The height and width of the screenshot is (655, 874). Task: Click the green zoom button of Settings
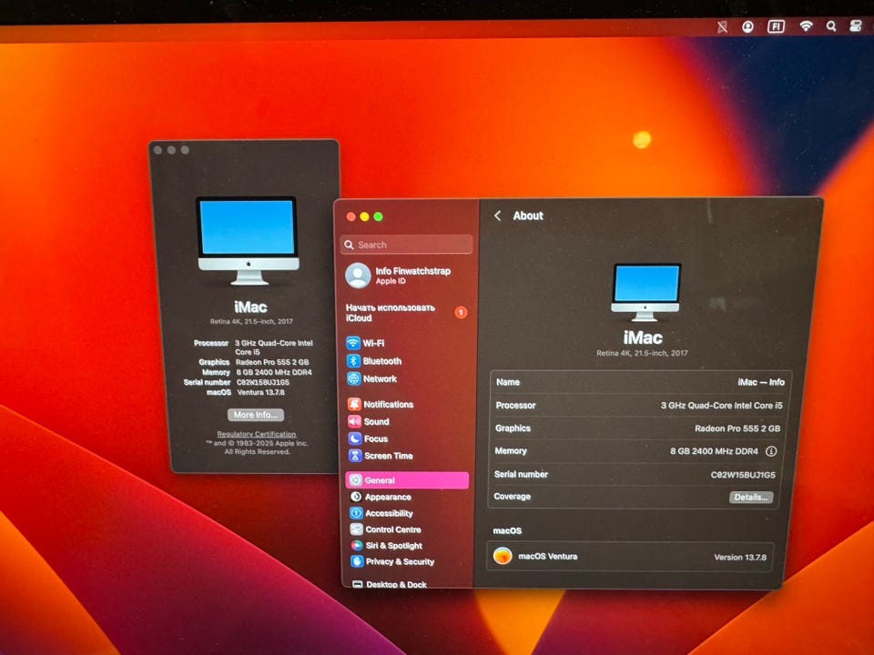pyautogui.click(x=378, y=217)
